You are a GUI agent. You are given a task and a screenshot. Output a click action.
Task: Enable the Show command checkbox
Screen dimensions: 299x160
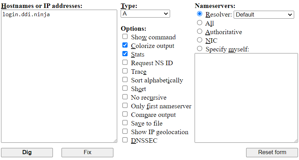tap(125, 37)
